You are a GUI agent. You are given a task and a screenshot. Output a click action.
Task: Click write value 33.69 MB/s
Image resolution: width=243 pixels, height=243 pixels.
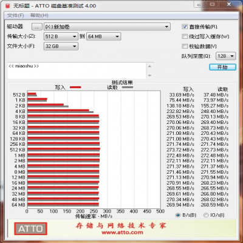pos(182,95)
